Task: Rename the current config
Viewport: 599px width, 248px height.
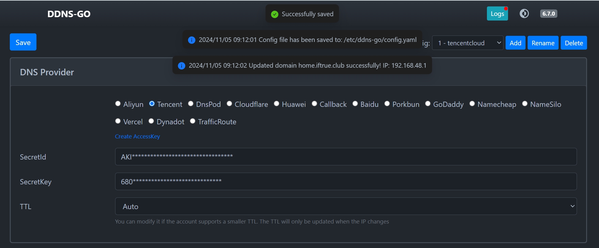Action: click(543, 43)
